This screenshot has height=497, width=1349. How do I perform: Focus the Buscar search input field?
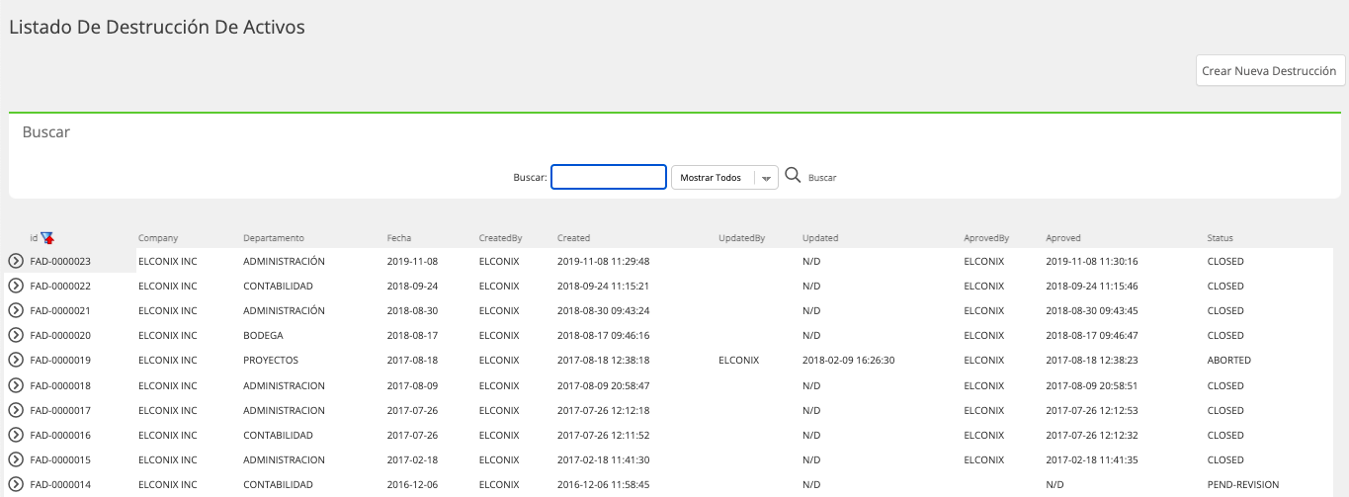[x=609, y=177]
